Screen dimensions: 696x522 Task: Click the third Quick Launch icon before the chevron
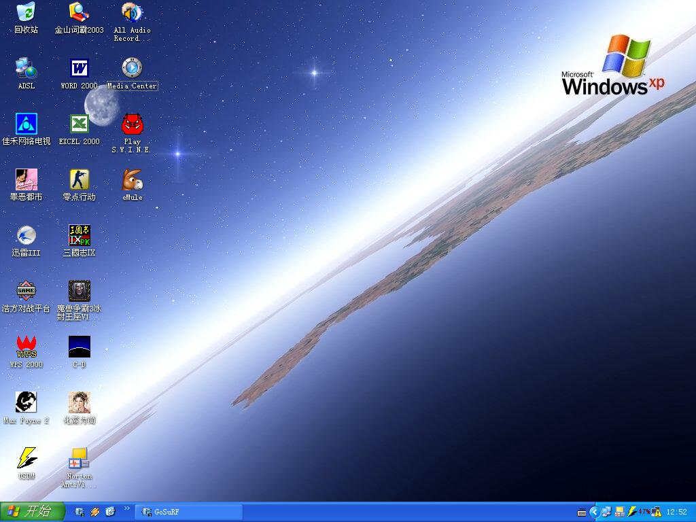click(111, 512)
